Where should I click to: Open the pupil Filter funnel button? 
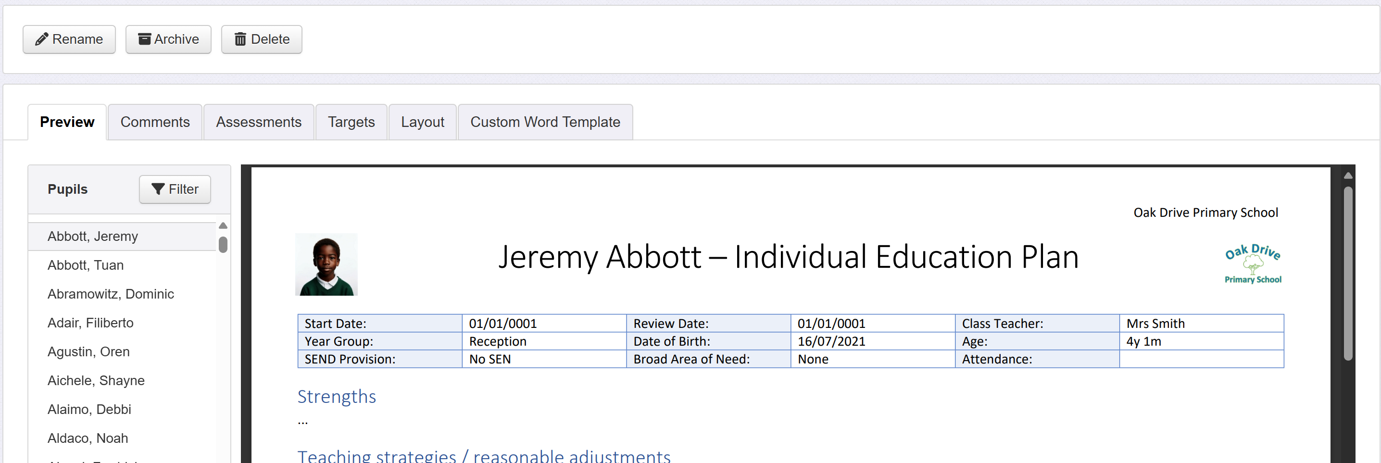[175, 189]
